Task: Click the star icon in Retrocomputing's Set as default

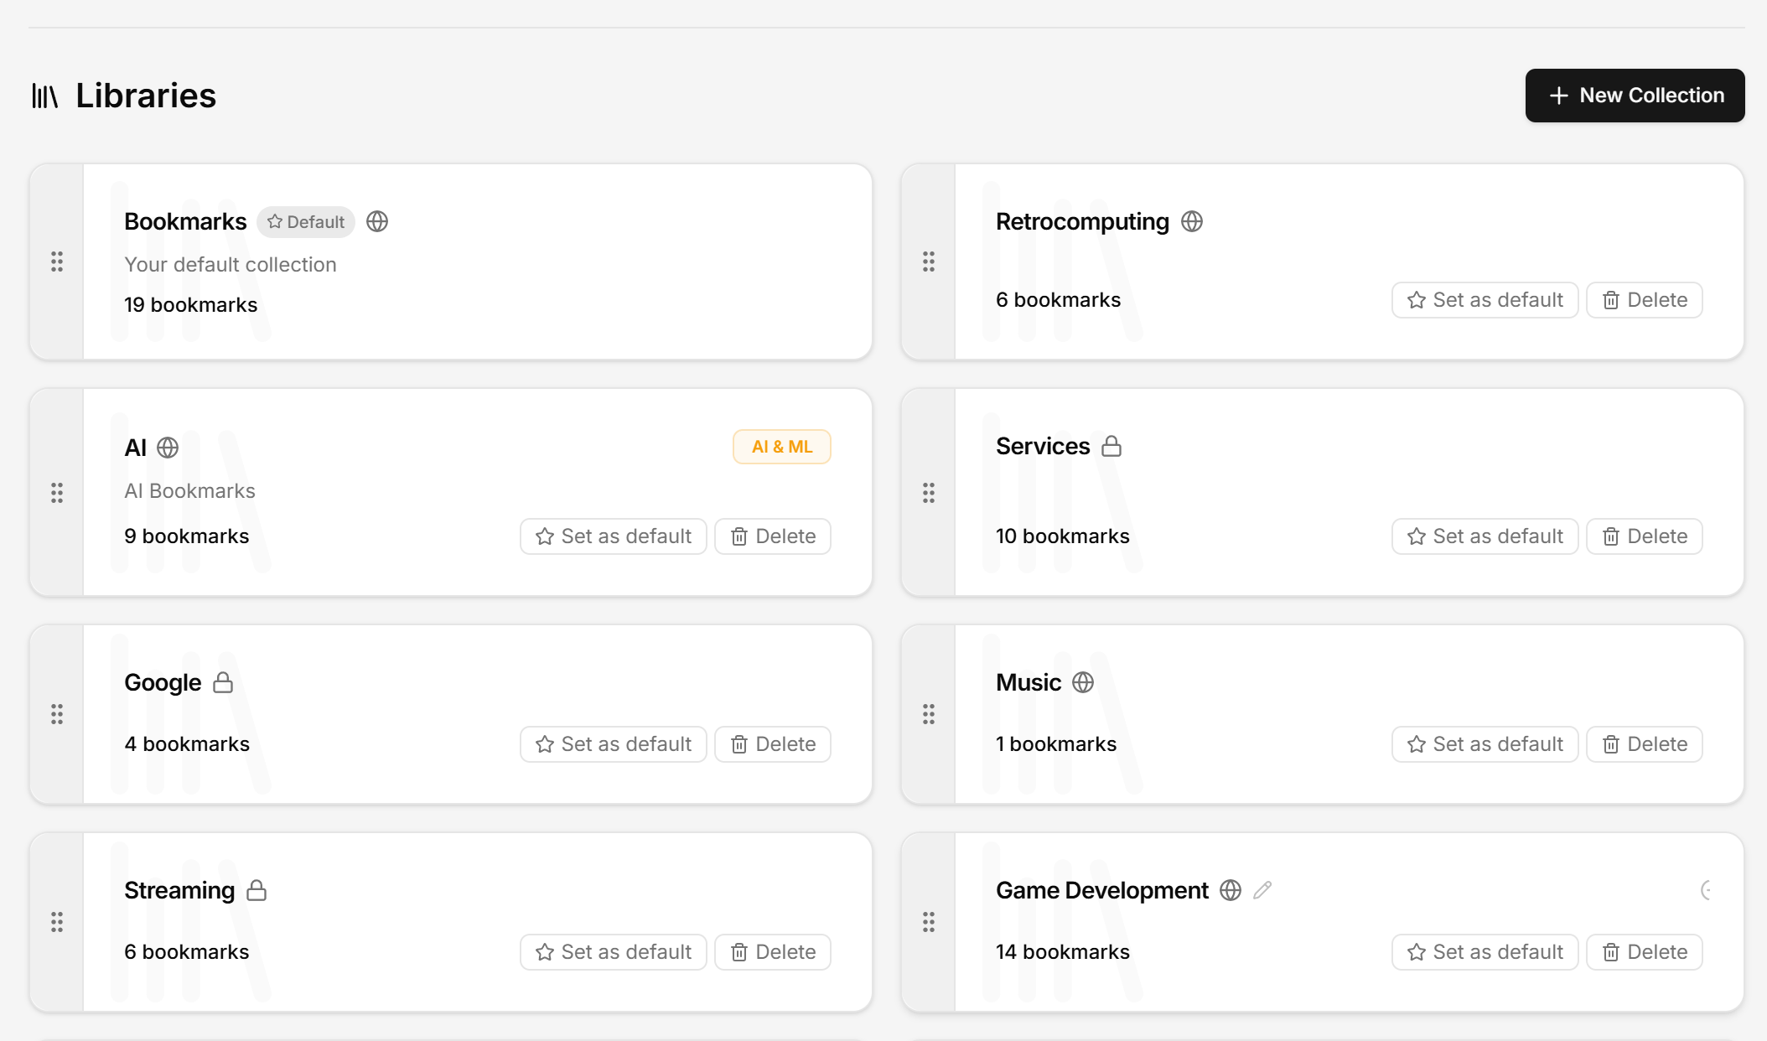Action: [1416, 300]
